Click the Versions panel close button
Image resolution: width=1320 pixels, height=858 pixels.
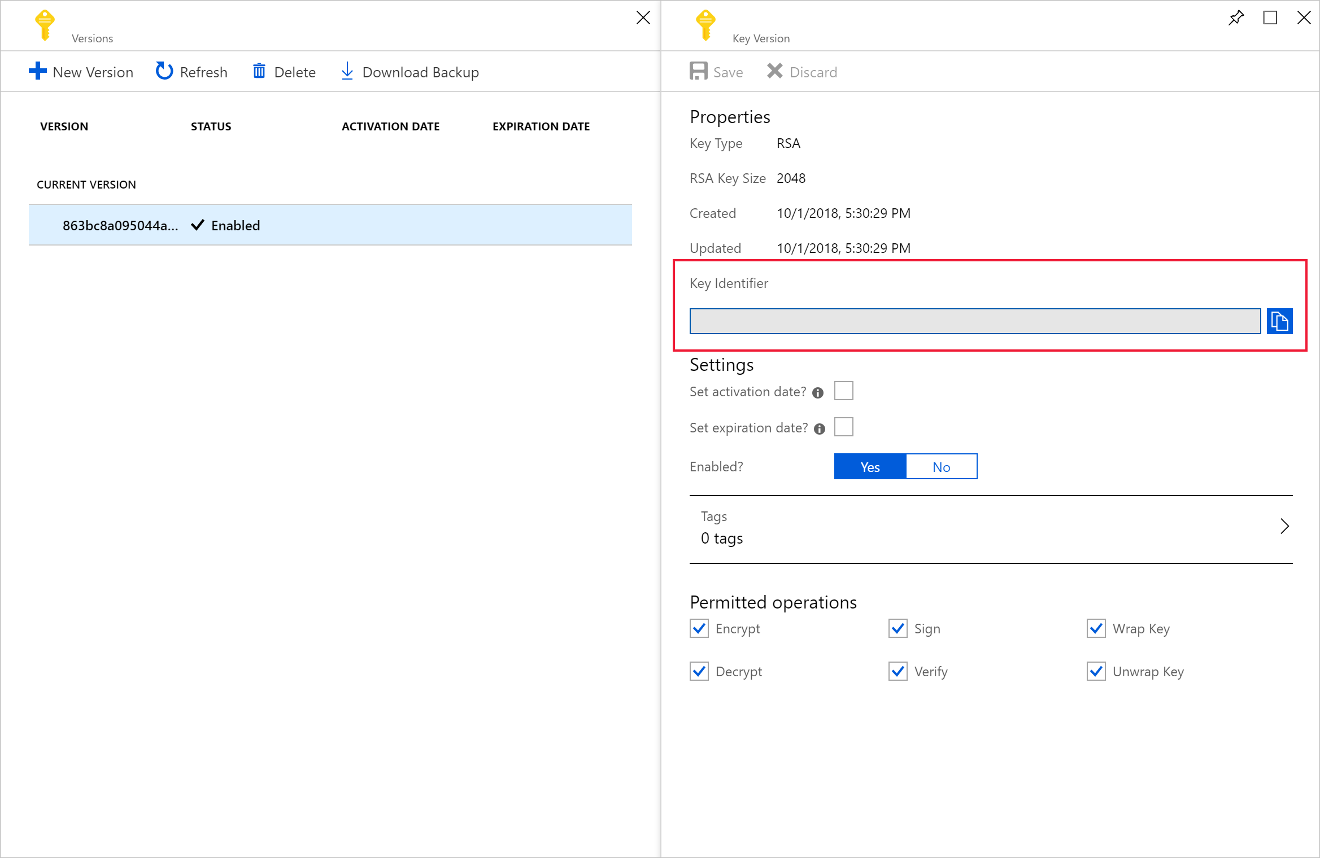644,17
